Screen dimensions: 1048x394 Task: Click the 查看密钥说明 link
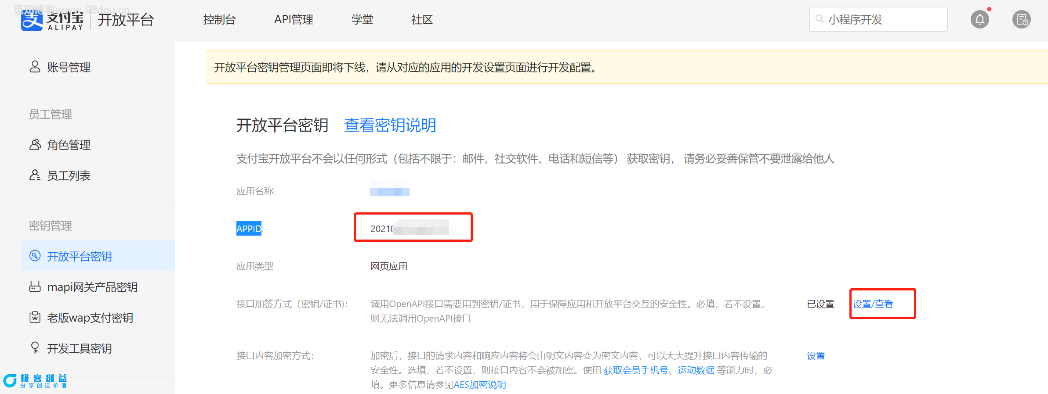[x=390, y=125]
